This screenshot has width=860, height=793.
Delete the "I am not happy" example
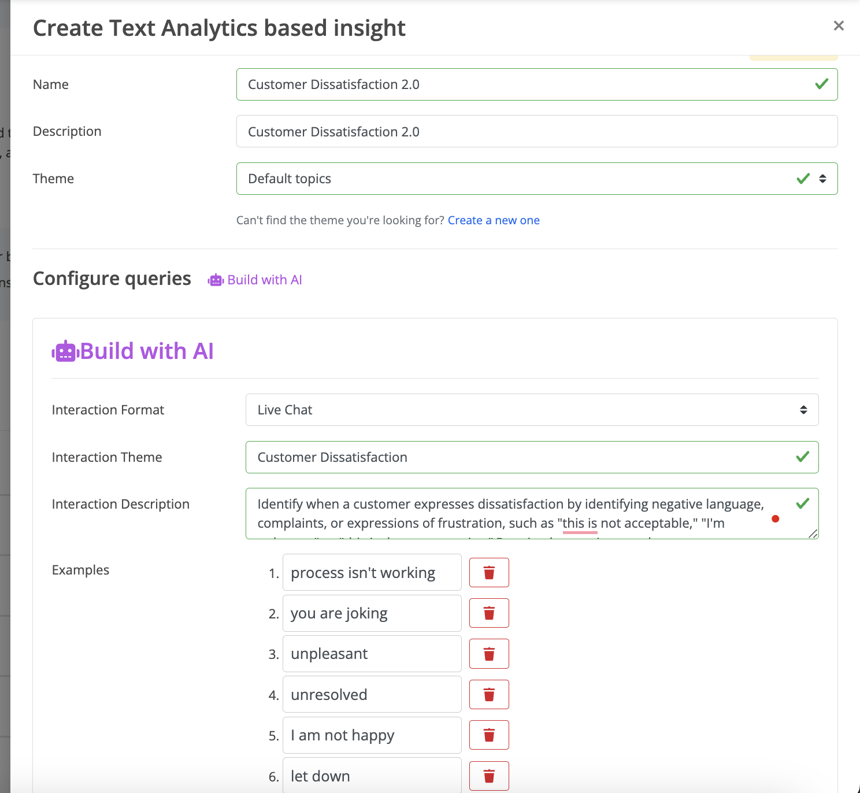click(489, 735)
